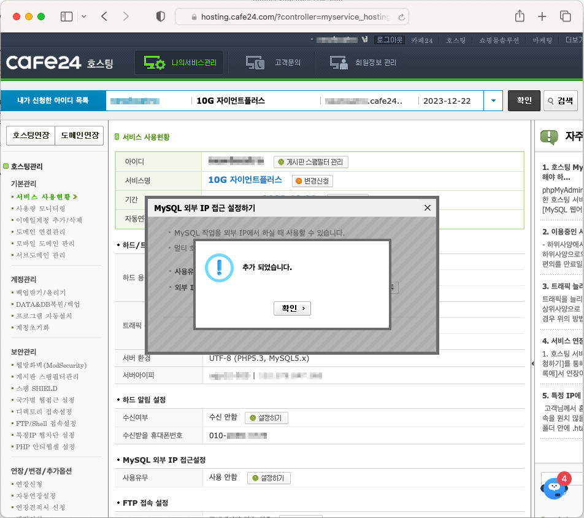
Task: Open the chat bot bubble with badge
Action: tap(555, 487)
